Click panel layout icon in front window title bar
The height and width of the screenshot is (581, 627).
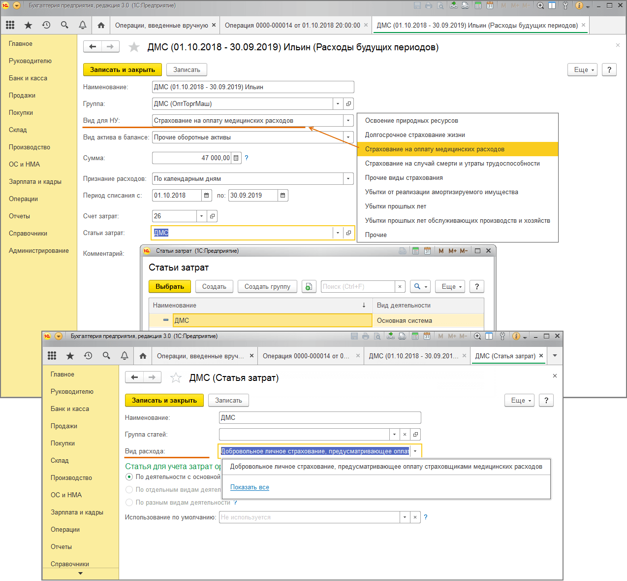click(x=489, y=336)
